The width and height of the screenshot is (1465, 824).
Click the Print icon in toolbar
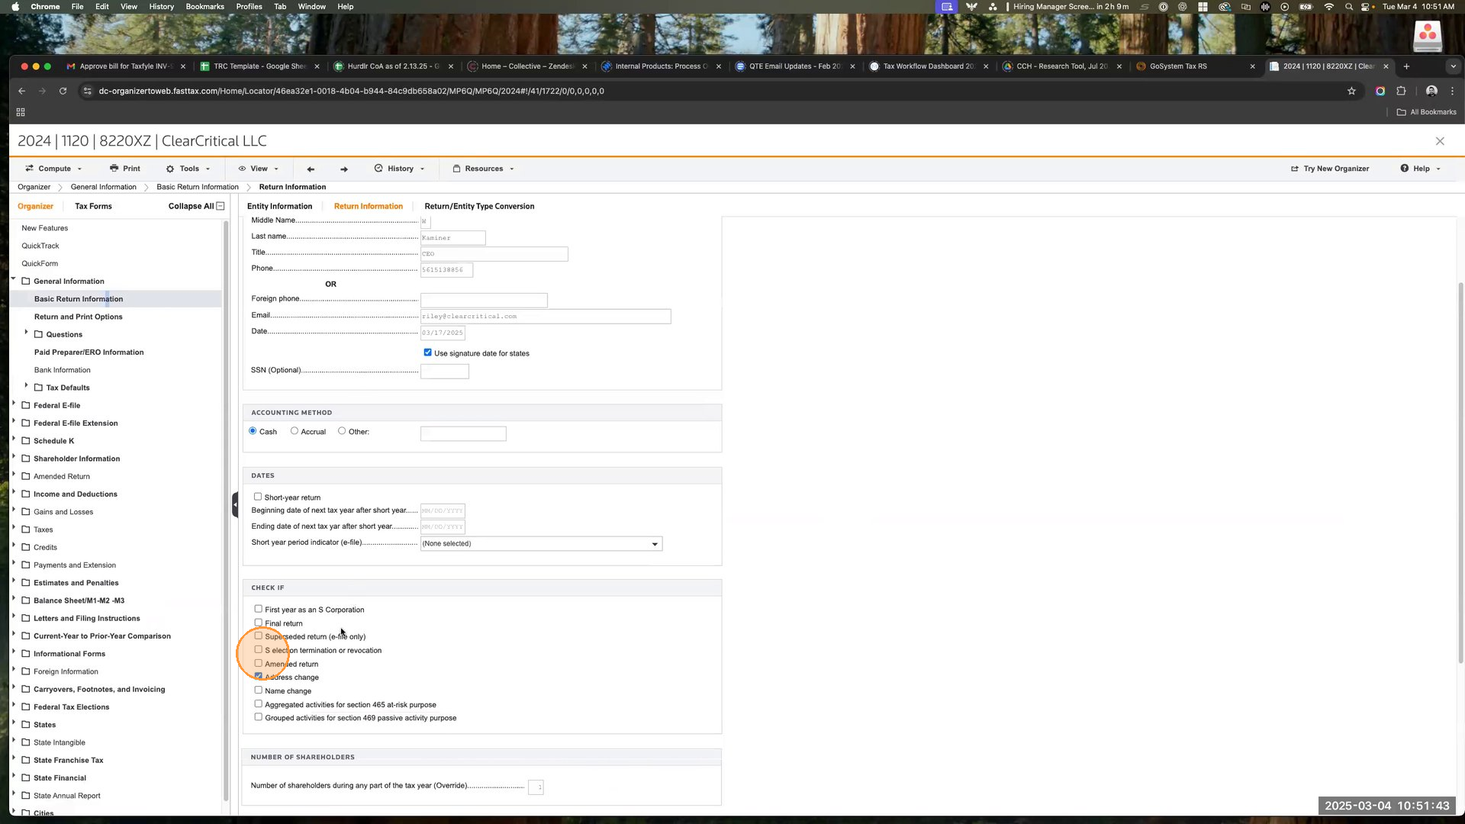114,169
